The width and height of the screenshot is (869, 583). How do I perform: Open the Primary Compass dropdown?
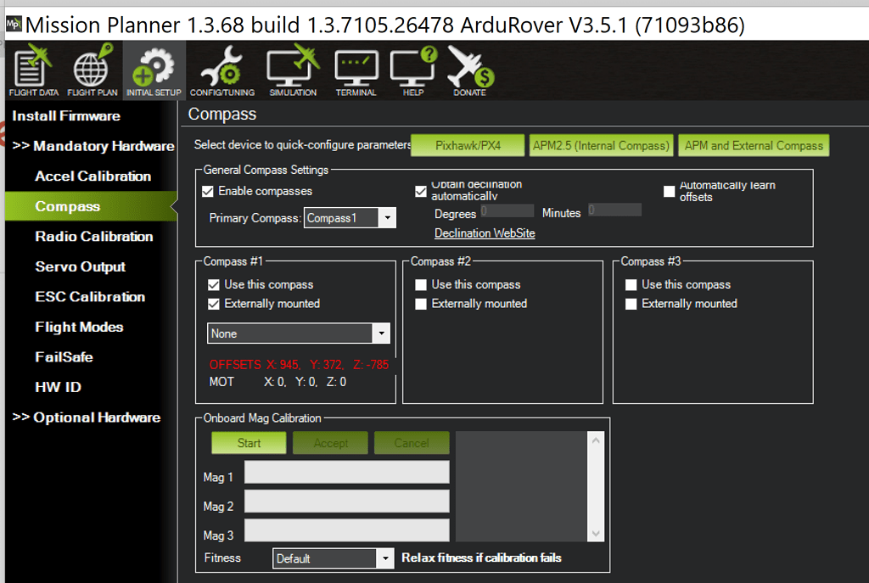pos(387,217)
